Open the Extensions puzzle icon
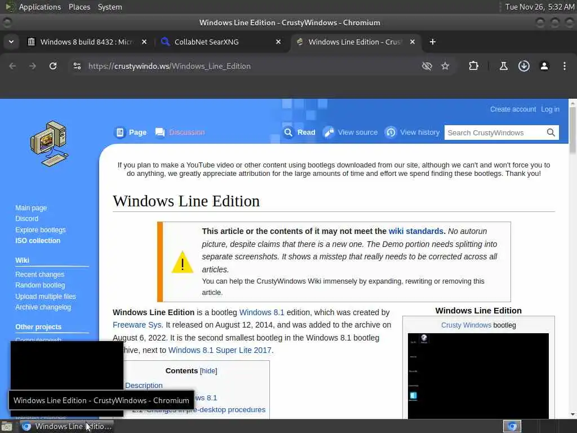This screenshot has width=577, height=433. point(473,67)
